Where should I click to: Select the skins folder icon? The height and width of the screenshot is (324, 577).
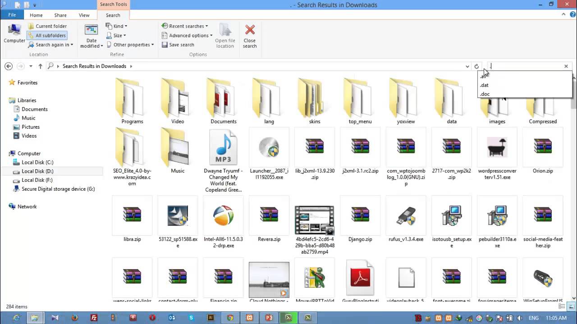[315, 98]
